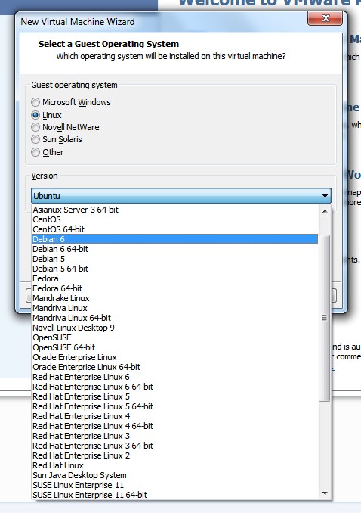This screenshot has height=513, width=361.
Task: Choose OpenSUSE 32-bit entry
Action: 174,337
